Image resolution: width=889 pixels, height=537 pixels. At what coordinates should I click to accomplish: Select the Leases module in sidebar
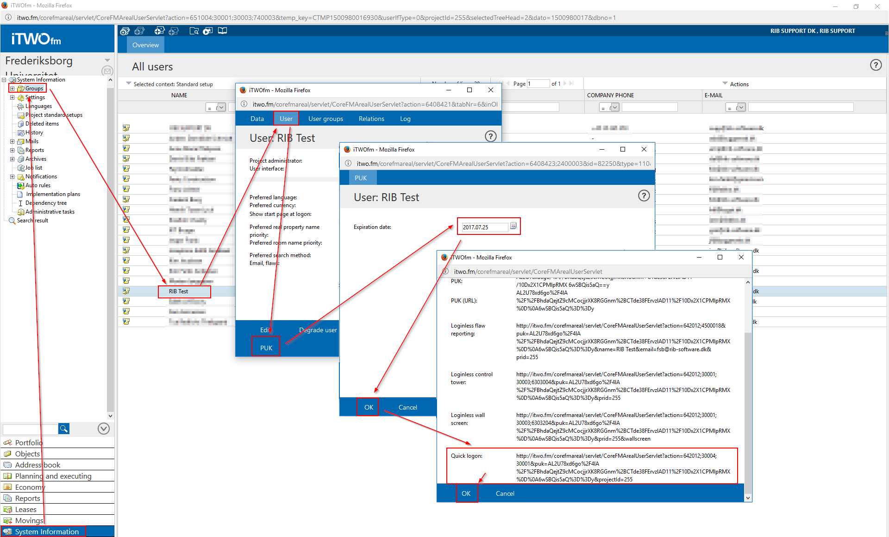coord(26,509)
